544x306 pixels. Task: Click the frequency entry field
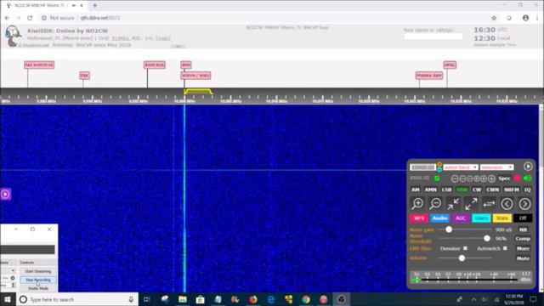[x=422, y=167]
